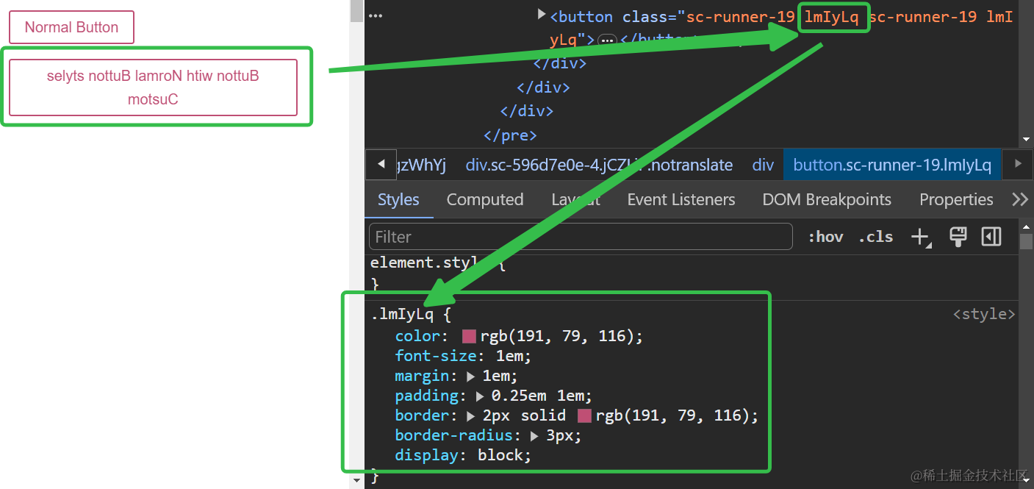The width and height of the screenshot is (1034, 489).
Task: Click the Normal Button on the page
Action: point(71,27)
